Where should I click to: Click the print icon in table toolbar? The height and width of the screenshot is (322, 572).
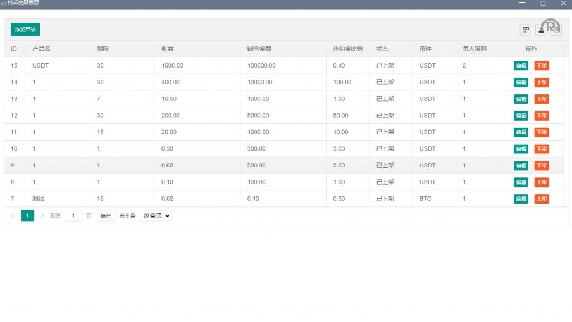pyautogui.click(x=556, y=30)
